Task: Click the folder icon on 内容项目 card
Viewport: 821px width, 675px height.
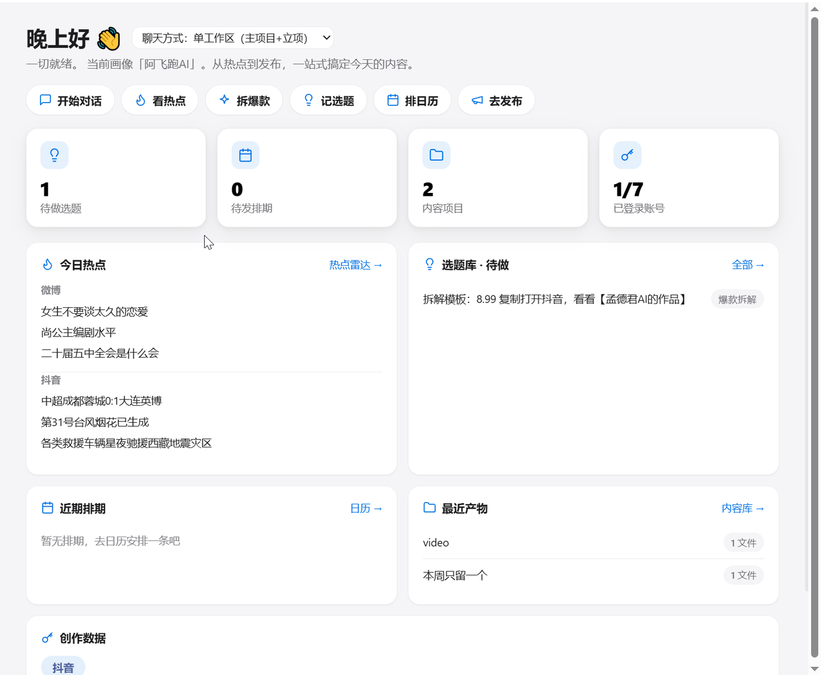Action: [436, 155]
